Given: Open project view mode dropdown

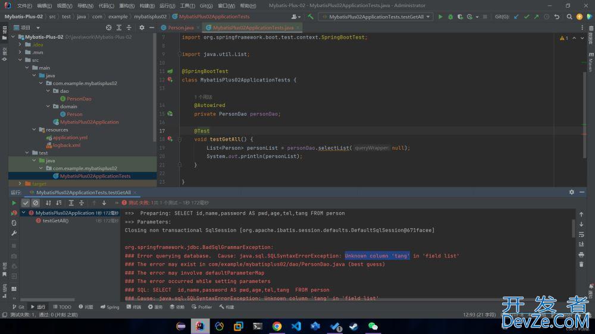Looking at the screenshot, I should pos(38,28).
